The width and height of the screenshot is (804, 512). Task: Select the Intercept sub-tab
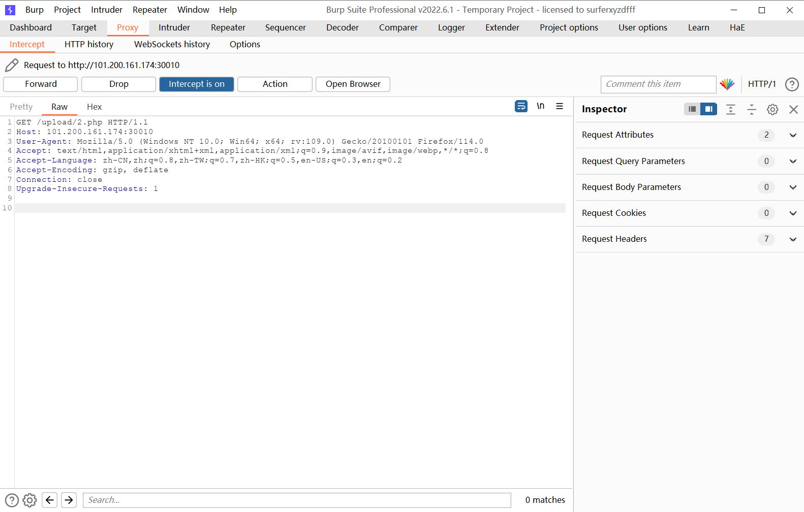[27, 45]
